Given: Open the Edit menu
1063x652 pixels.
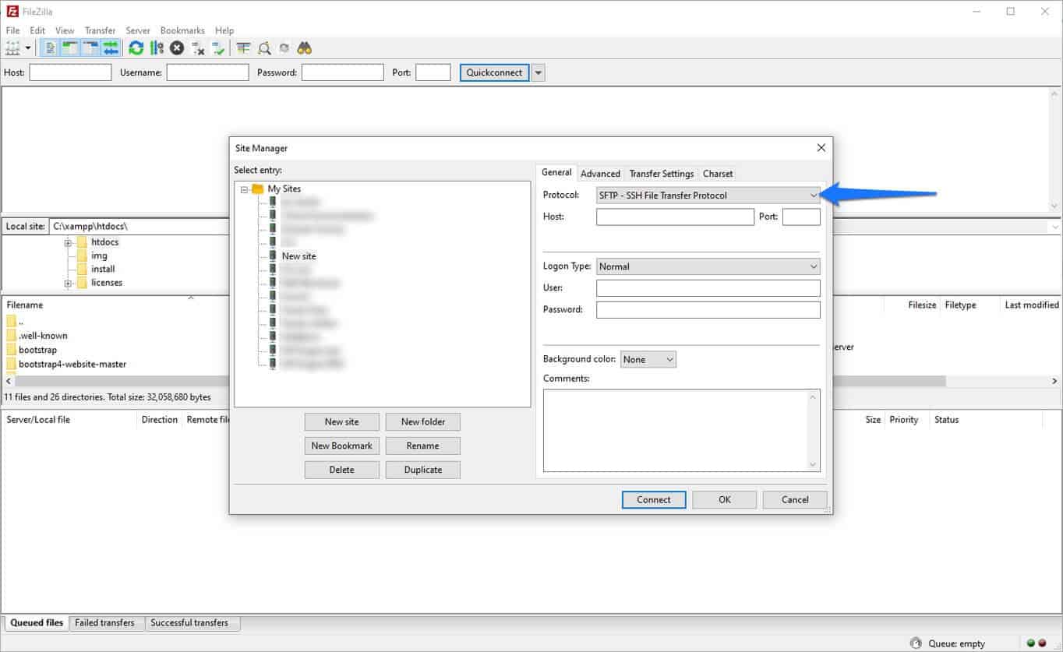Looking at the screenshot, I should pos(37,30).
